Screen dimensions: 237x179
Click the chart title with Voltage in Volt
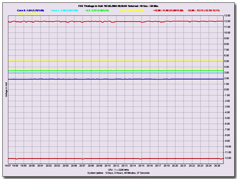(x=118, y=6)
